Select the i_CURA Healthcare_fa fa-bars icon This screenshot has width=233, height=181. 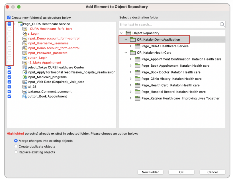pos(25,29)
